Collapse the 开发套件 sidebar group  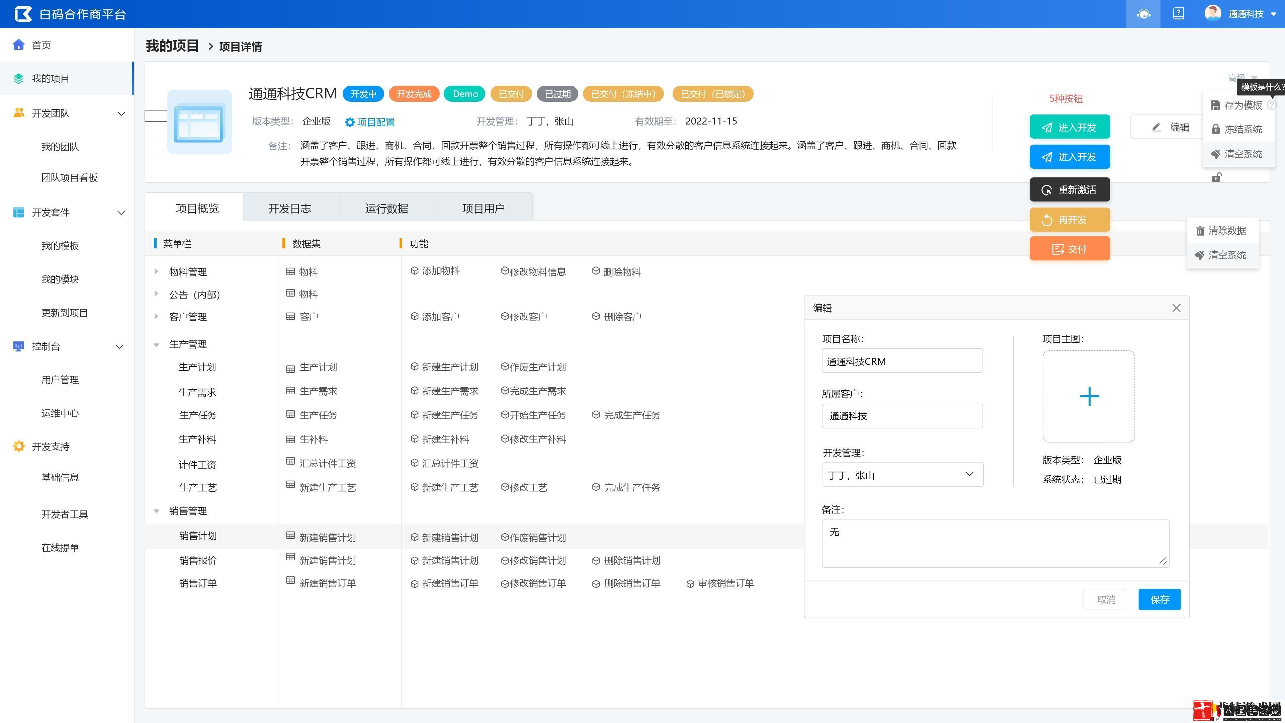(x=121, y=213)
